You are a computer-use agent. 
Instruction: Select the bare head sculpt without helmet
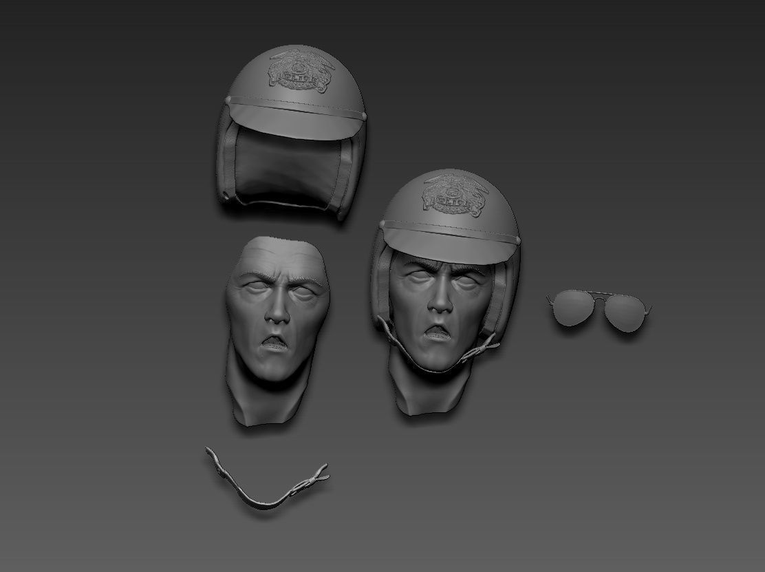click(x=277, y=331)
